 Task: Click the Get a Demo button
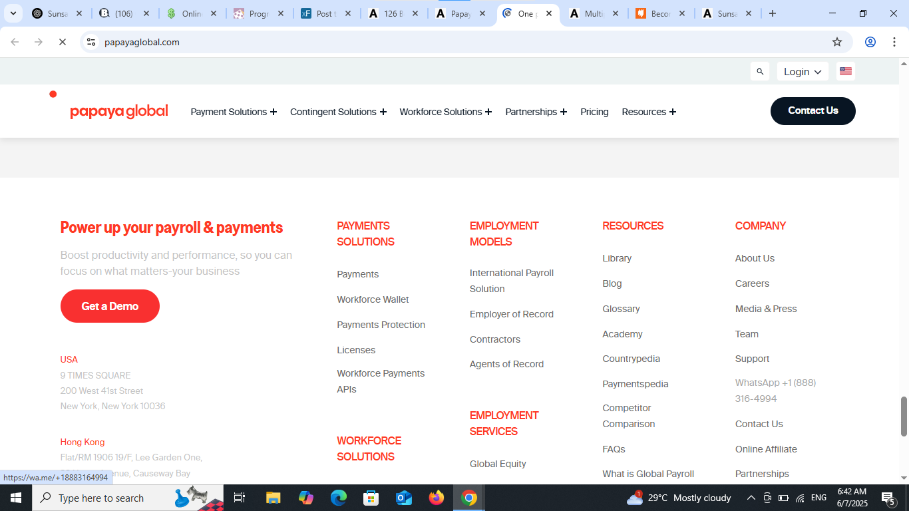tap(110, 306)
